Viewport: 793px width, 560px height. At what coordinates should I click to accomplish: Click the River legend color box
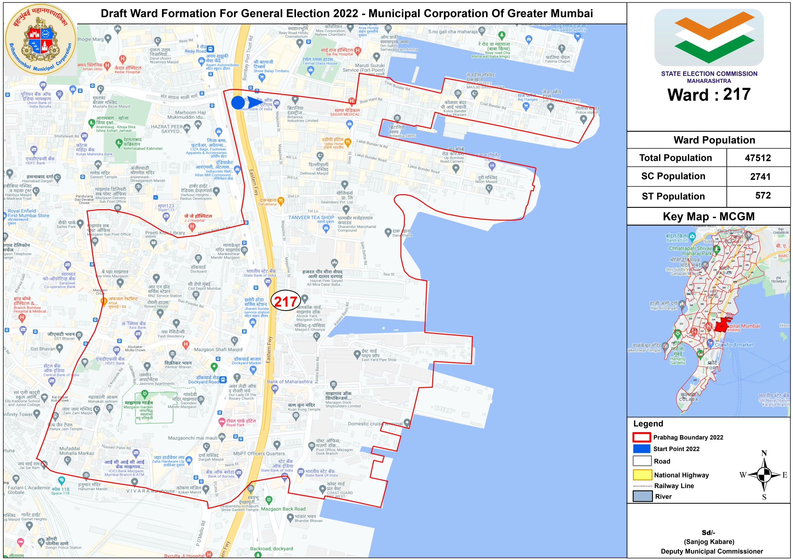coord(642,496)
